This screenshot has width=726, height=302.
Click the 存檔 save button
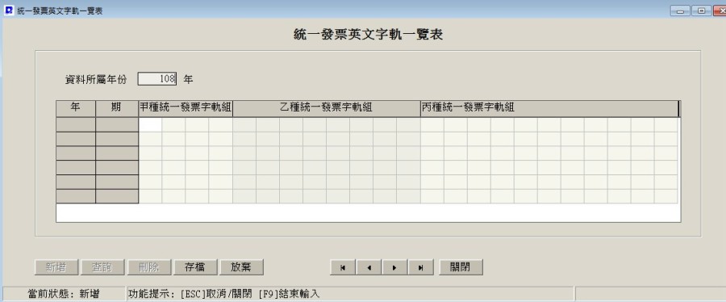coord(195,267)
